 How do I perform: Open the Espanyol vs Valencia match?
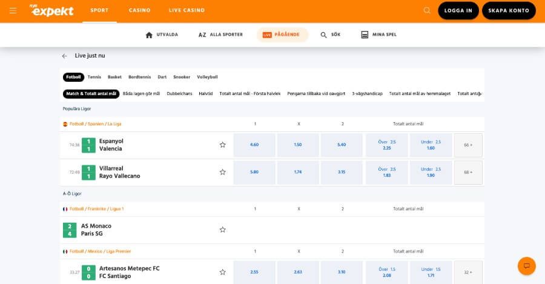tap(111, 145)
